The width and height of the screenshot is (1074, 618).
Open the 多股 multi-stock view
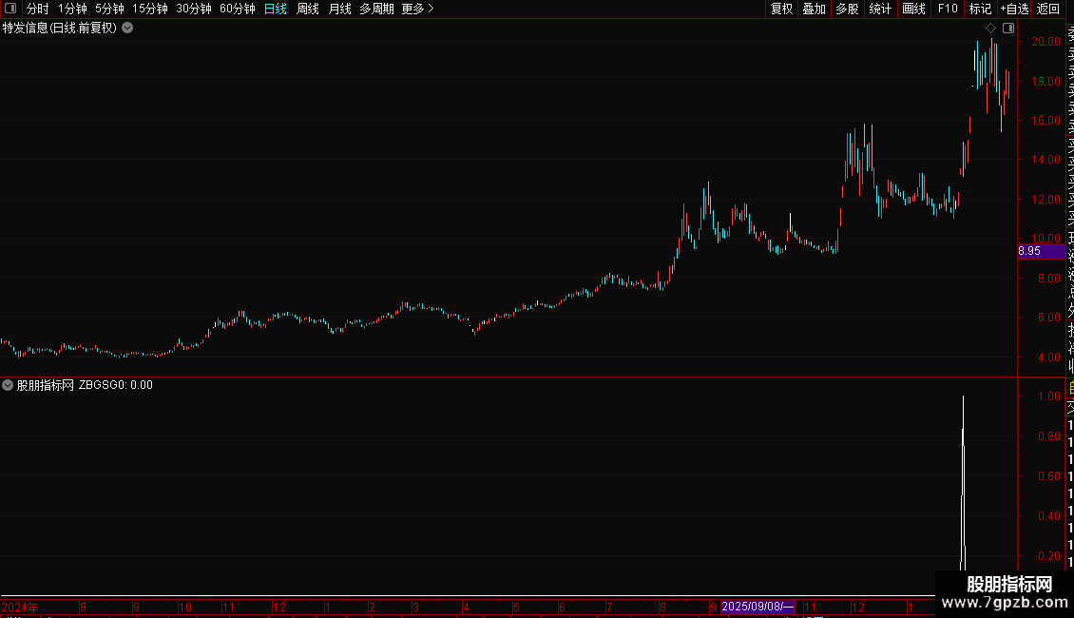847,9
